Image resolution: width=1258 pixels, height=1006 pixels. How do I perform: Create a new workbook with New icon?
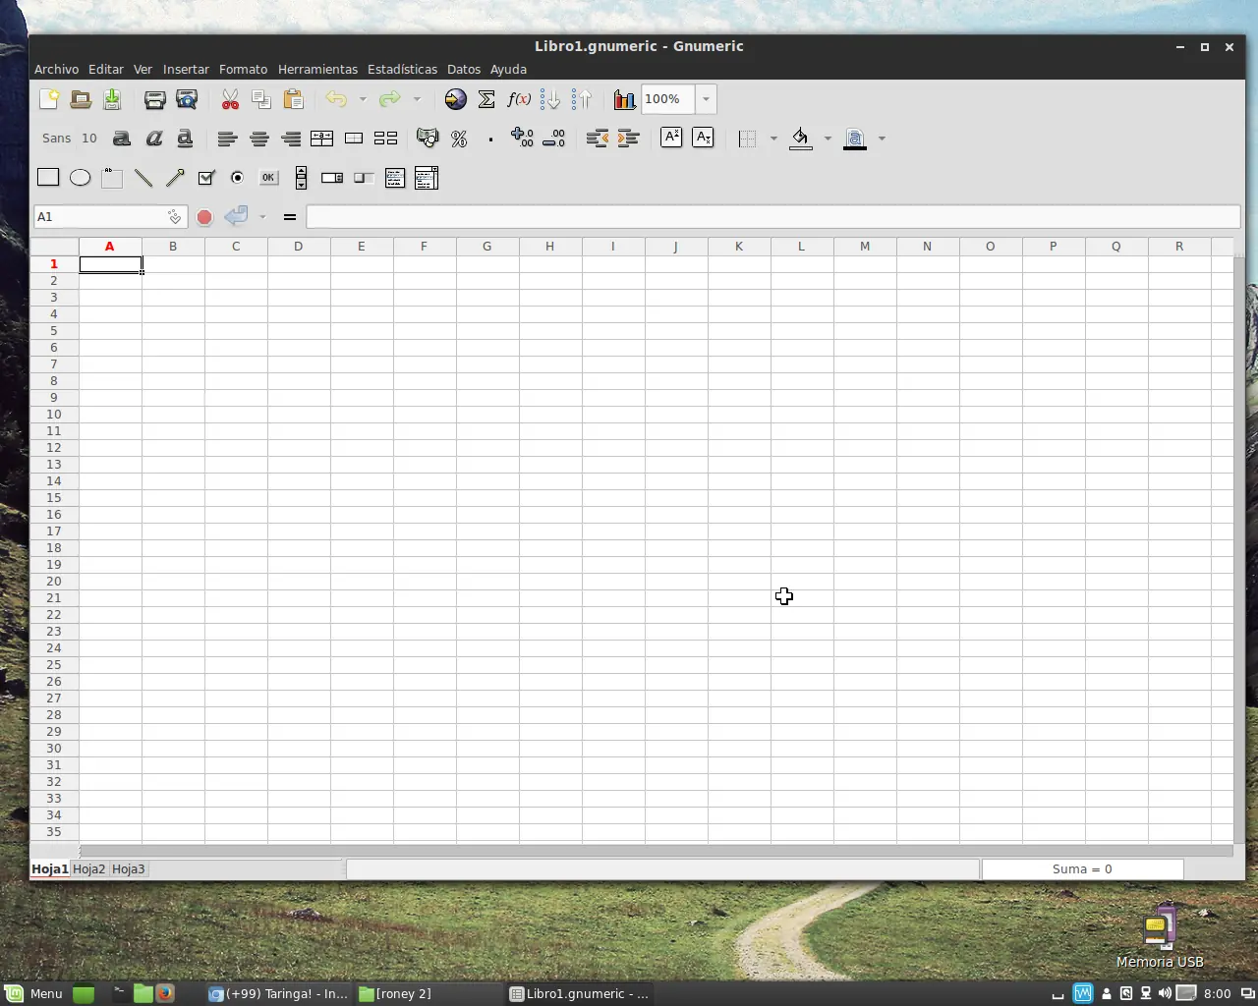pyautogui.click(x=48, y=99)
